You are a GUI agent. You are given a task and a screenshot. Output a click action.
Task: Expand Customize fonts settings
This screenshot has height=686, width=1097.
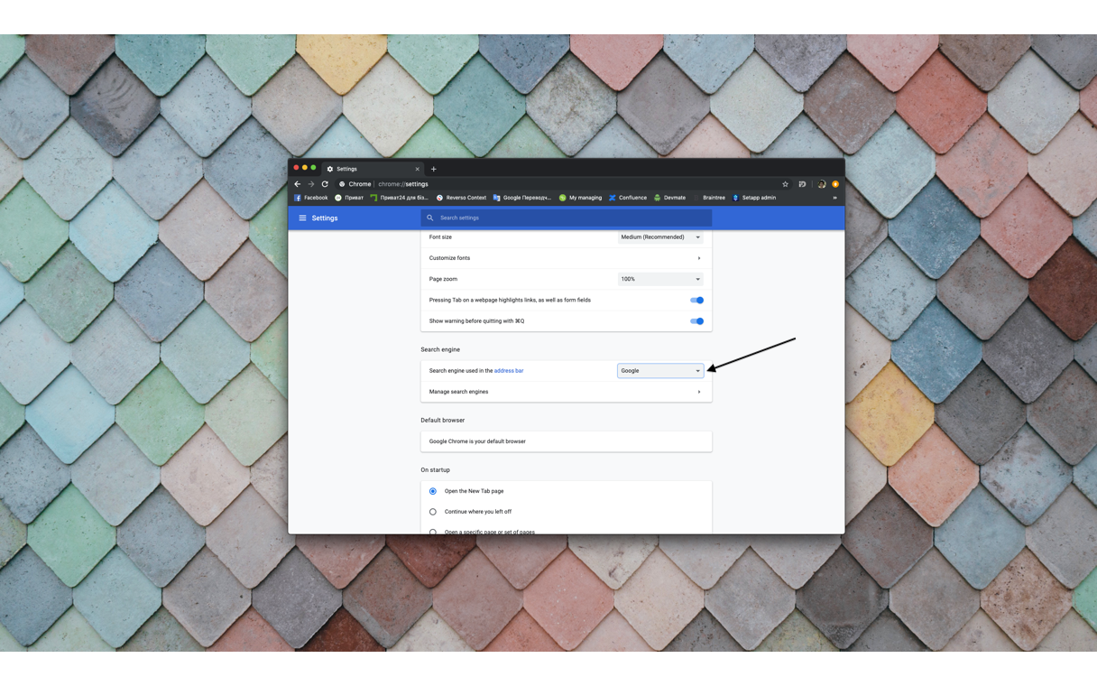(566, 258)
